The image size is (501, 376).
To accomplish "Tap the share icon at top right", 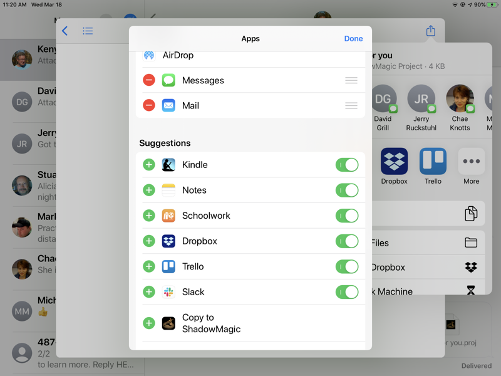I will coord(430,31).
